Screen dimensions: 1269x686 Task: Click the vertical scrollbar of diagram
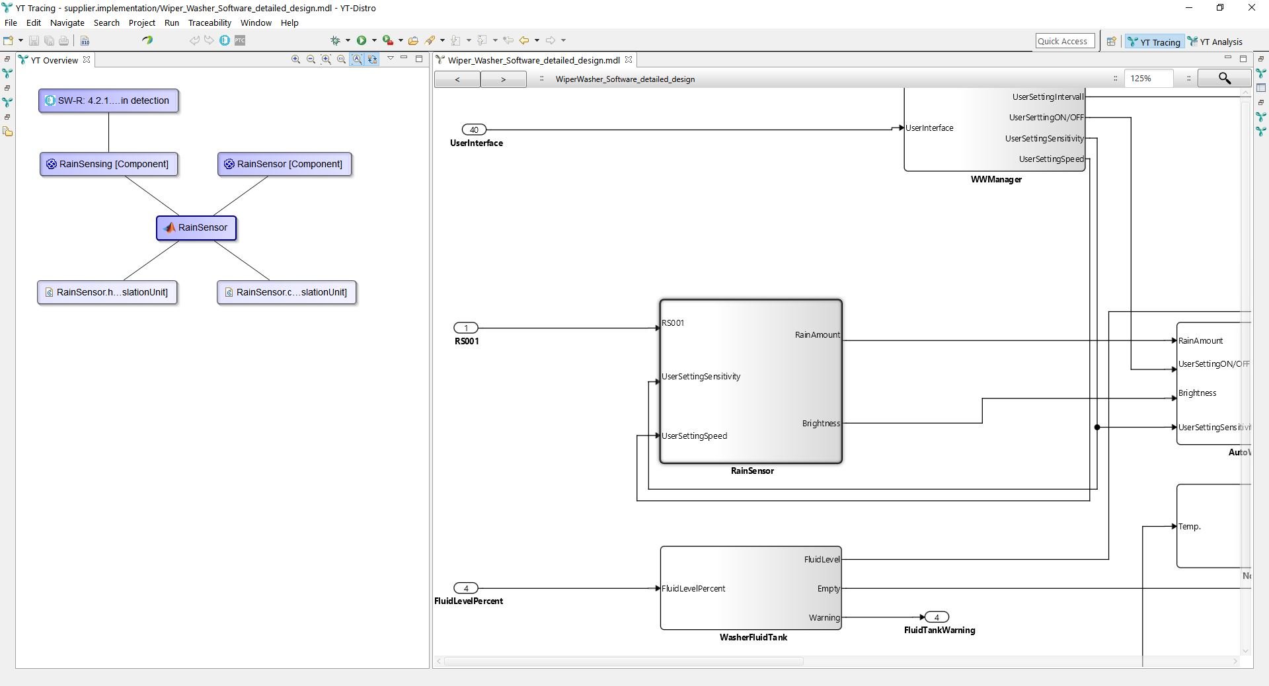(x=1246, y=370)
